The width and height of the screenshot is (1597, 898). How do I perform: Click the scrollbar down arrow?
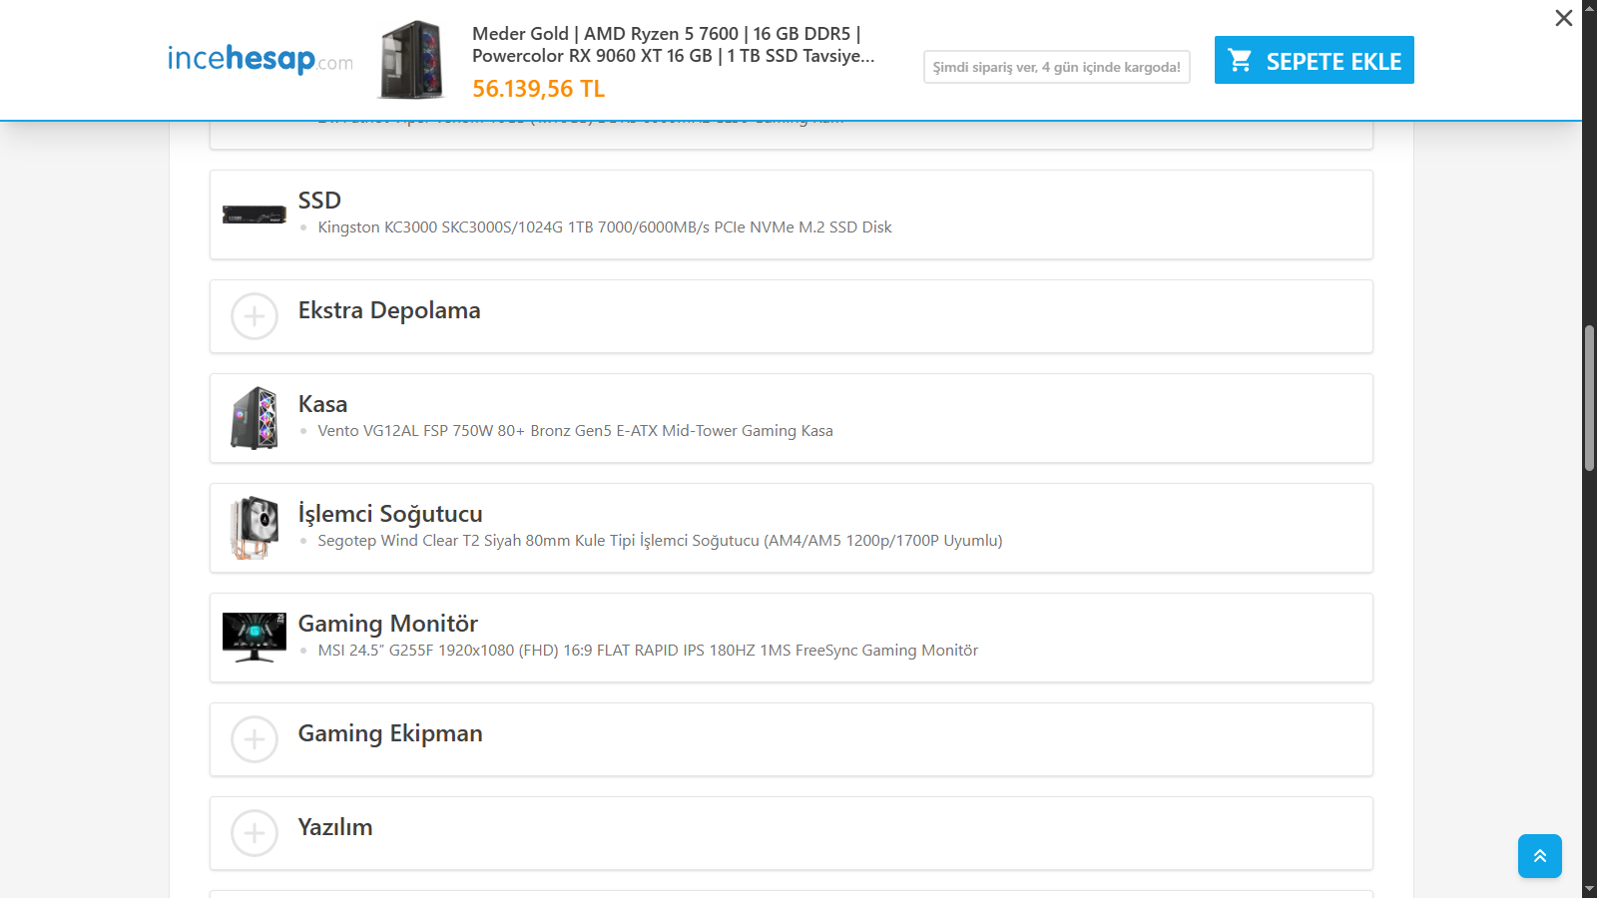coord(1589,889)
